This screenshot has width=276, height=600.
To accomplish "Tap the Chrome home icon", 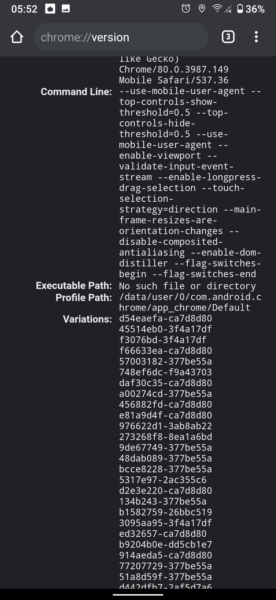I will [17, 37].
